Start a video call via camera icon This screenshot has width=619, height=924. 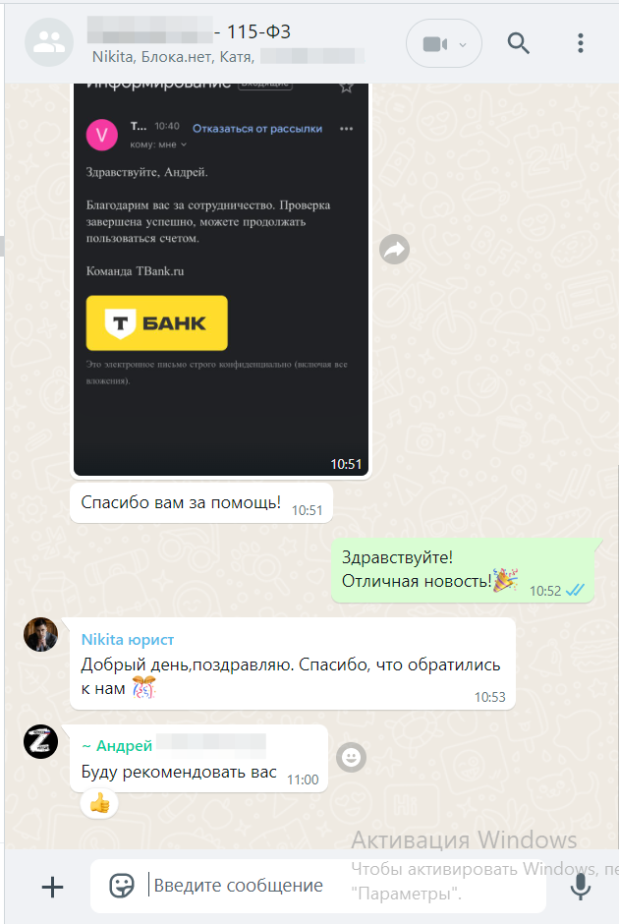point(434,44)
